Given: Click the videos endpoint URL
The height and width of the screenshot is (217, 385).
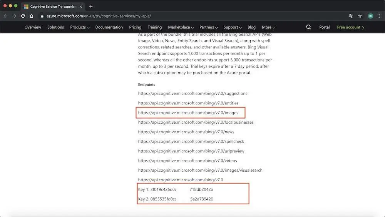Looking at the screenshot, I should (187, 161).
